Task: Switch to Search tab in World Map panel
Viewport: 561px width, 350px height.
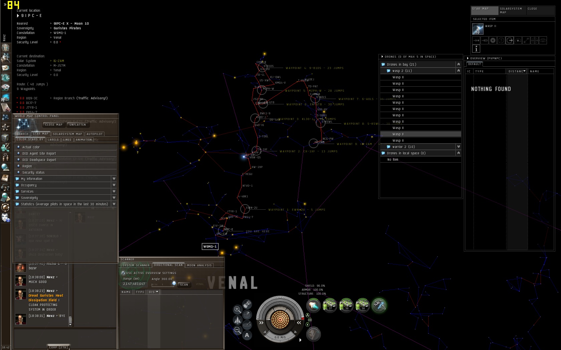Action: pos(22,134)
